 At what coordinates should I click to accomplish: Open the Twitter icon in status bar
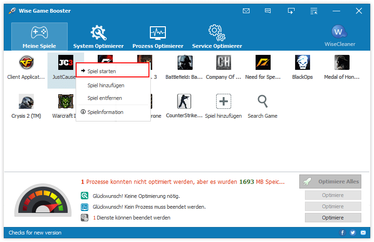point(353,233)
